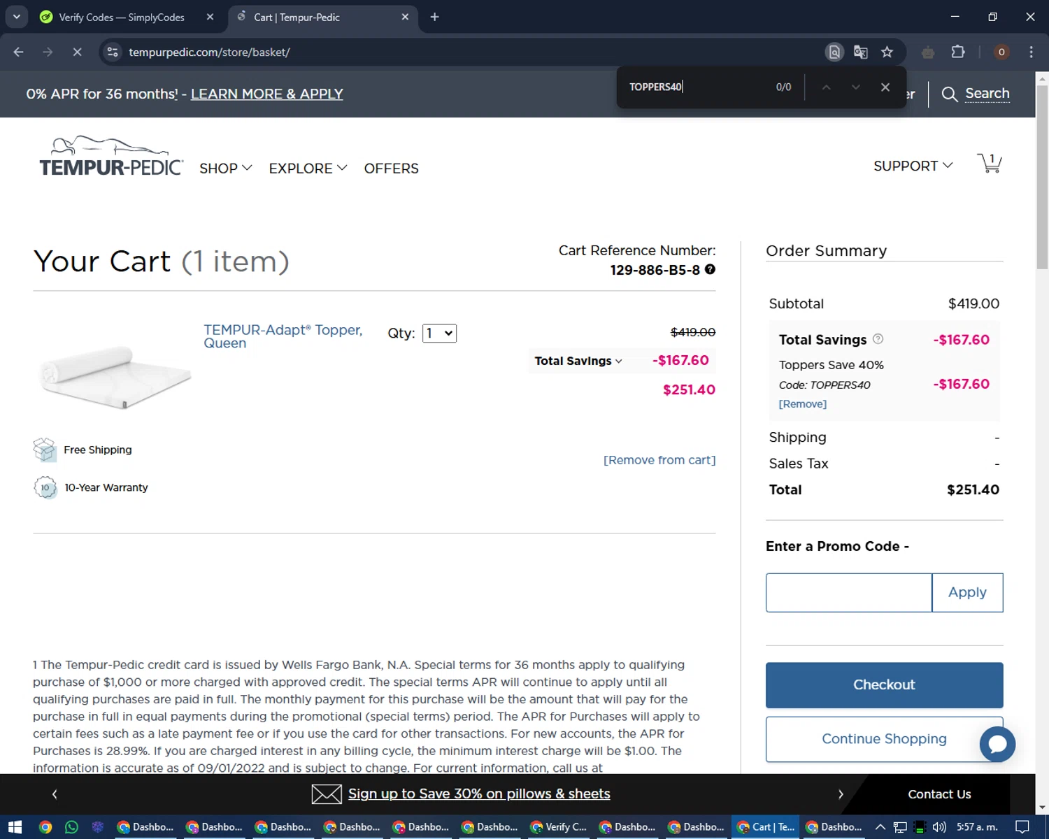Click the volume icon in system tray

[939, 827]
